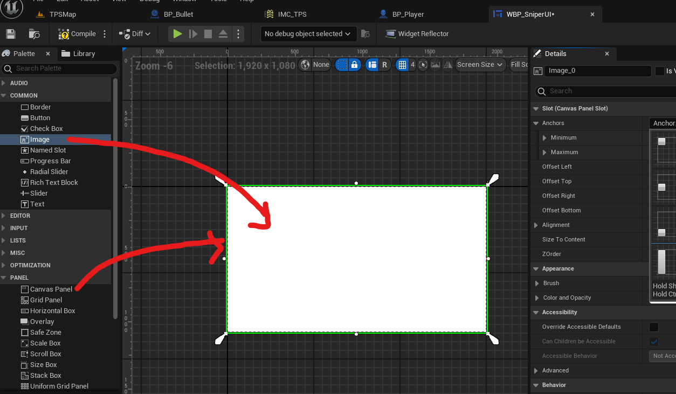Screen dimensions: 676x394
Task: Start Play in editor
Action: 177,34
